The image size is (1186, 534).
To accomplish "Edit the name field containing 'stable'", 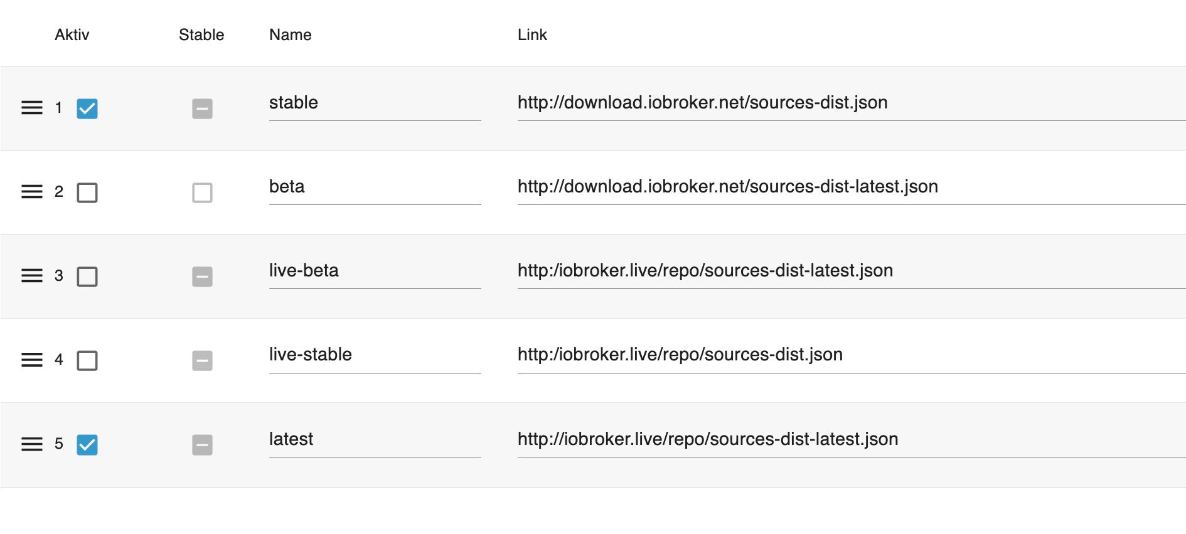I will pyautogui.click(x=374, y=103).
